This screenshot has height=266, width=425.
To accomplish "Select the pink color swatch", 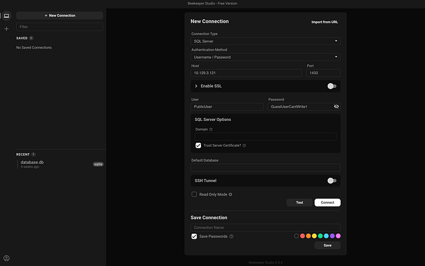I will click(338, 236).
